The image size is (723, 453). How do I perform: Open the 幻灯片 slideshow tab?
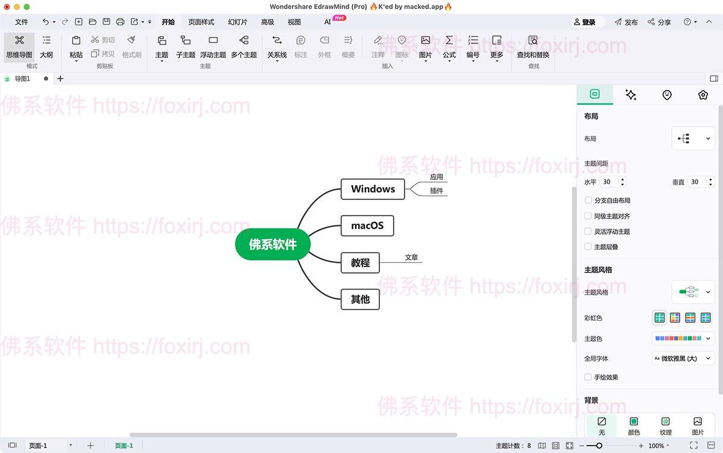tap(237, 22)
